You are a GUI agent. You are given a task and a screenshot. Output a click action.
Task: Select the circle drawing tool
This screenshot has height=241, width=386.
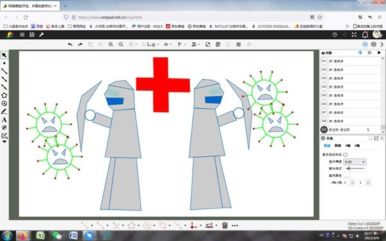pos(5,103)
